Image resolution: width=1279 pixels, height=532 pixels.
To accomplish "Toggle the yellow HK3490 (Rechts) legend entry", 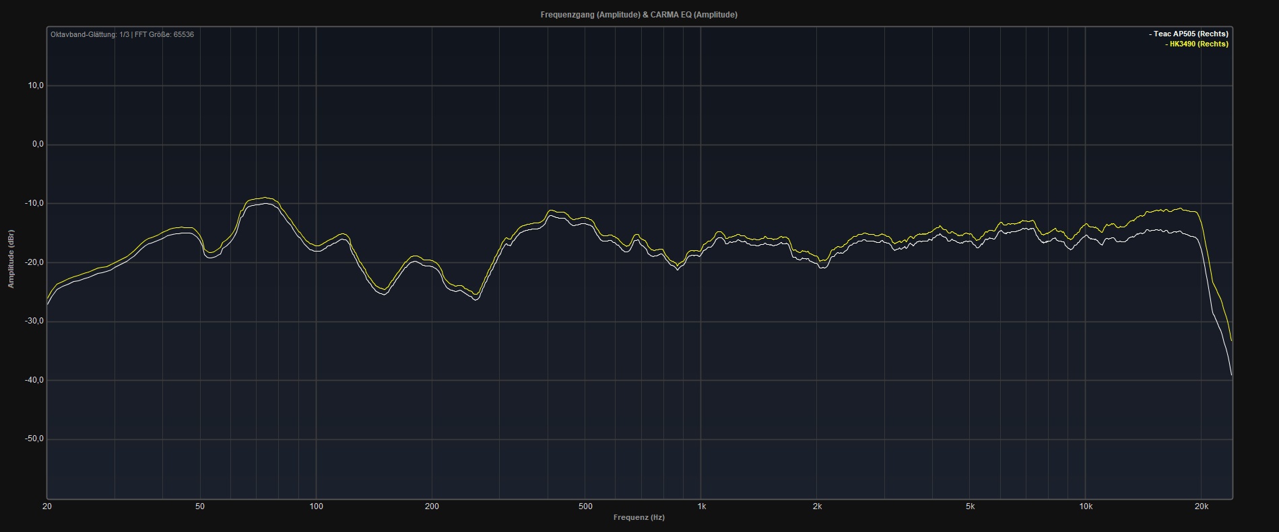I will coord(1198,44).
